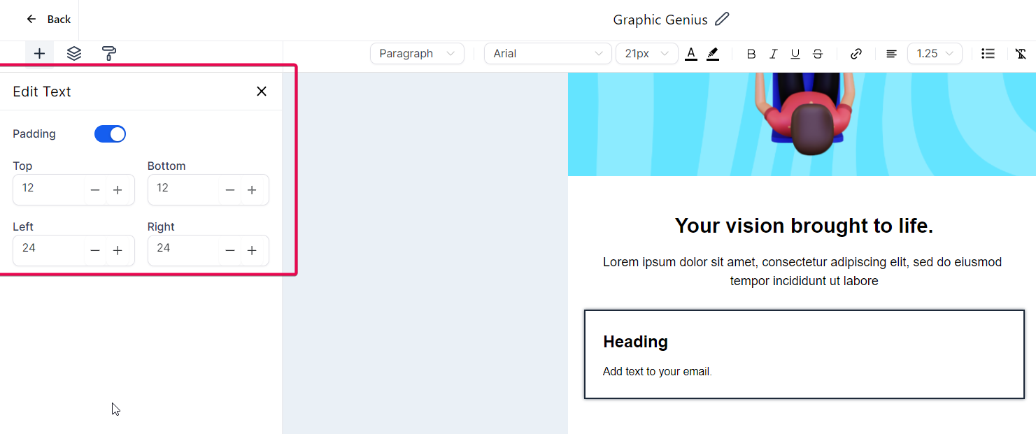
Task: Edit the Graphic Genius title pencil icon
Action: [723, 20]
